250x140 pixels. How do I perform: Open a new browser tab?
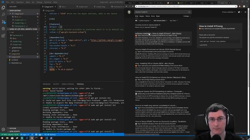230,3
